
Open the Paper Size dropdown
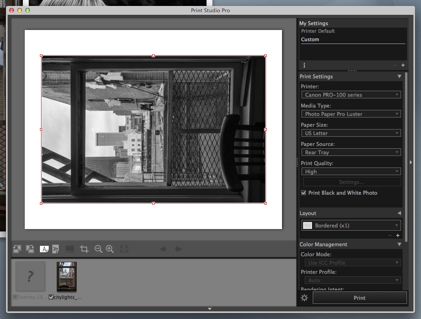pyautogui.click(x=351, y=133)
